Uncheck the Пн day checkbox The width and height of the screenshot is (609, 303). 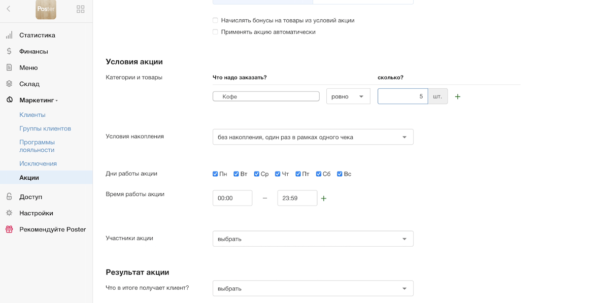click(215, 174)
